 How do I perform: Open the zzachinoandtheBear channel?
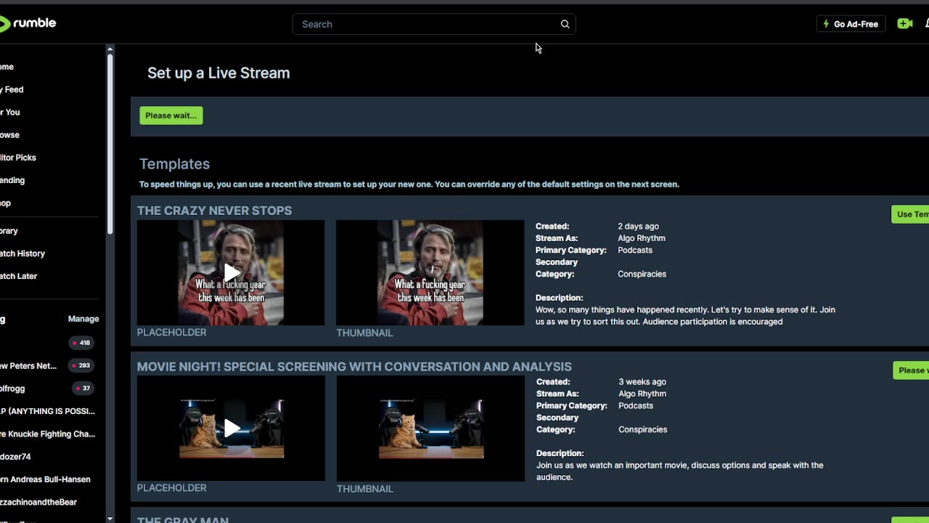[38, 502]
